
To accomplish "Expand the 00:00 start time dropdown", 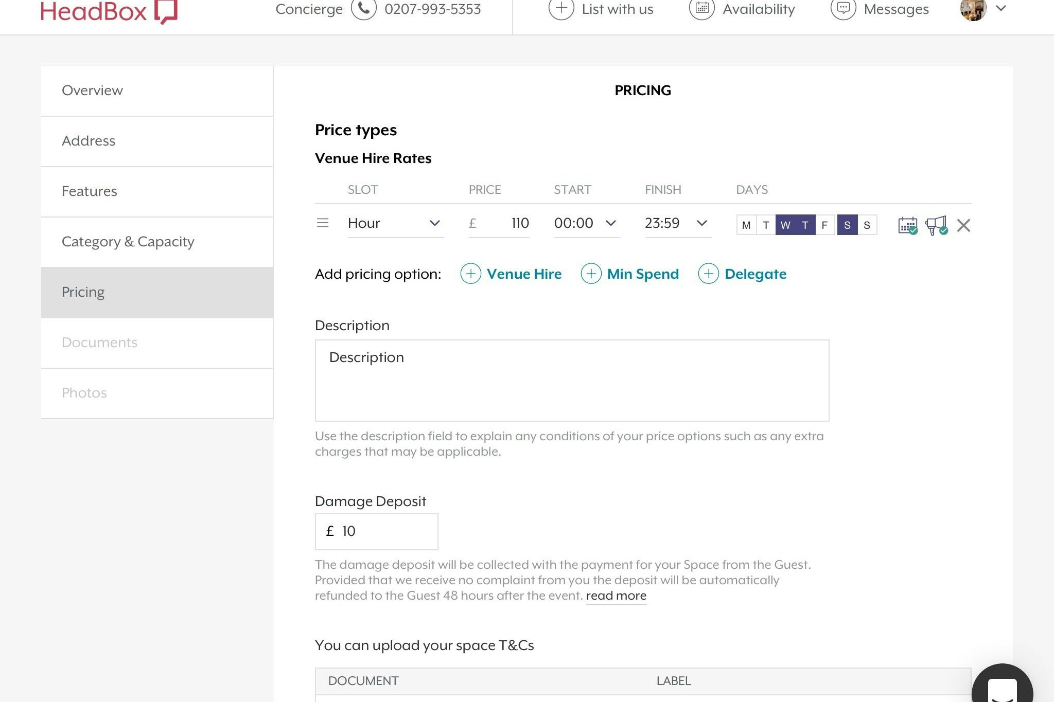I will pyautogui.click(x=586, y=223).
